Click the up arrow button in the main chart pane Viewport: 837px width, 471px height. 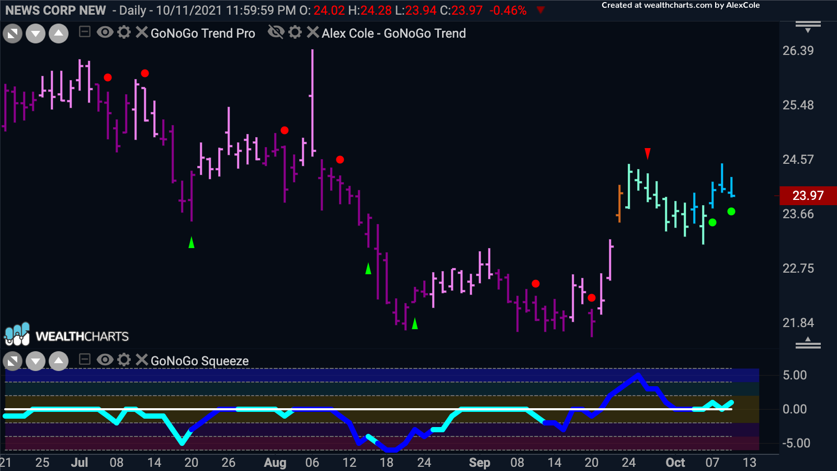click(x=59, y=34)
